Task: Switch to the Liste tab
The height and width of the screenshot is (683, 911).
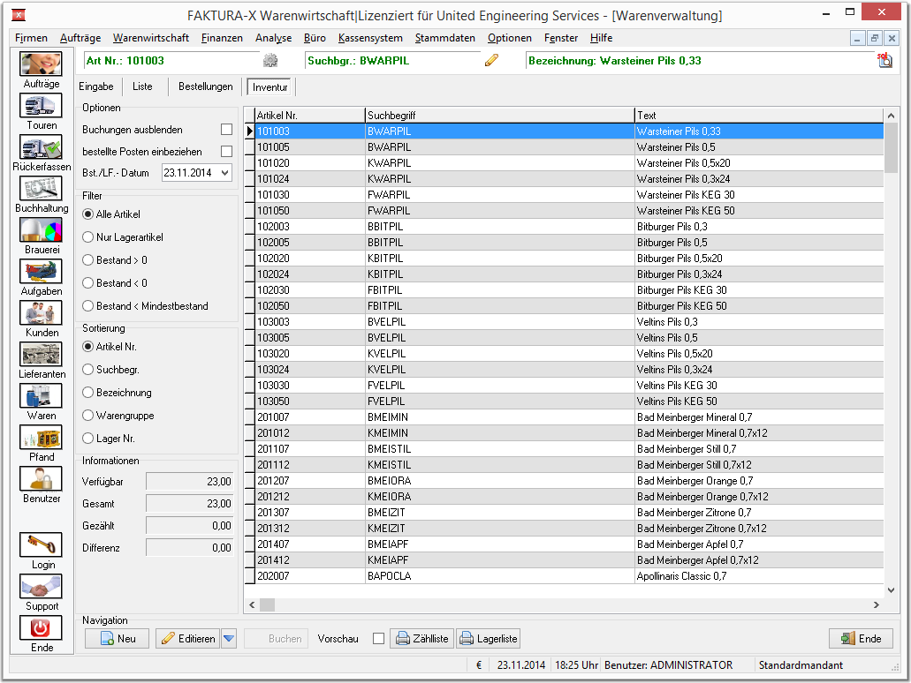Action: click(x=142, y=86)
